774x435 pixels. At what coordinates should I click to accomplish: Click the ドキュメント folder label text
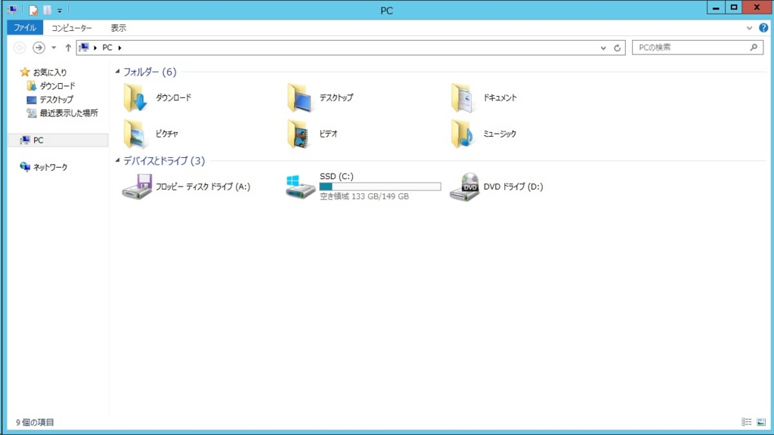(500, 97)
